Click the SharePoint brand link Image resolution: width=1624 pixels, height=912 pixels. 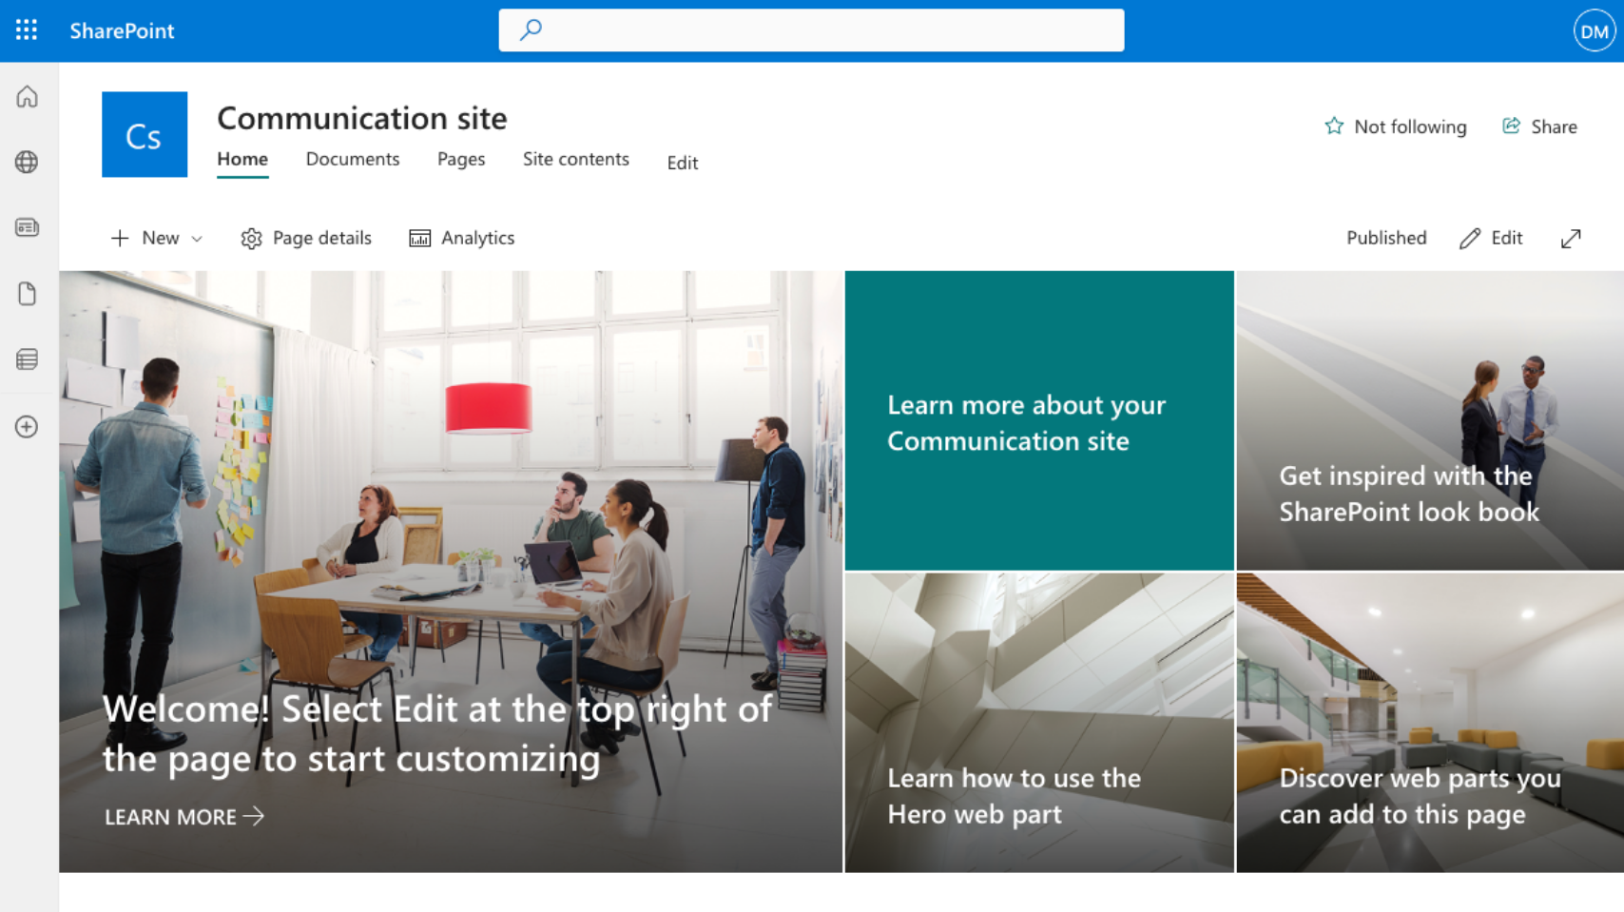coord(122,30)
